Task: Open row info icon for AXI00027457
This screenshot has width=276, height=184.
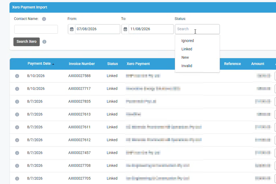Action: coord(17,153)
